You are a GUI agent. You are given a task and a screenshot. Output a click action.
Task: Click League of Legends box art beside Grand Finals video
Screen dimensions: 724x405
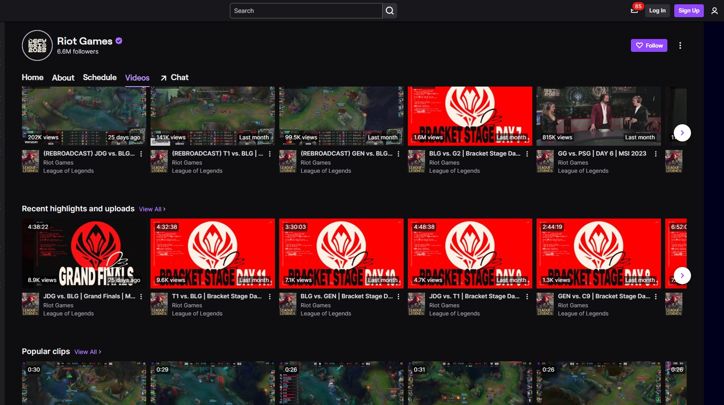pyautogui.click(x=30, y=304)
